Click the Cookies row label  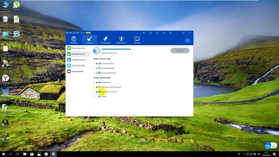pos(104,96)
